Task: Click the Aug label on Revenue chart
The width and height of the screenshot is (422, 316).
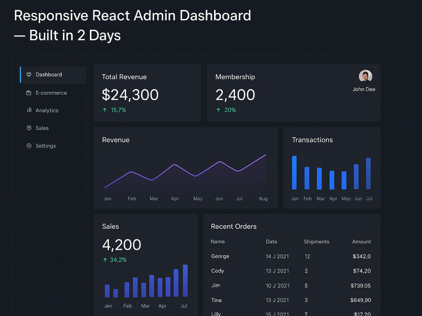Action: pyautogui.click(x=263, y=198)
